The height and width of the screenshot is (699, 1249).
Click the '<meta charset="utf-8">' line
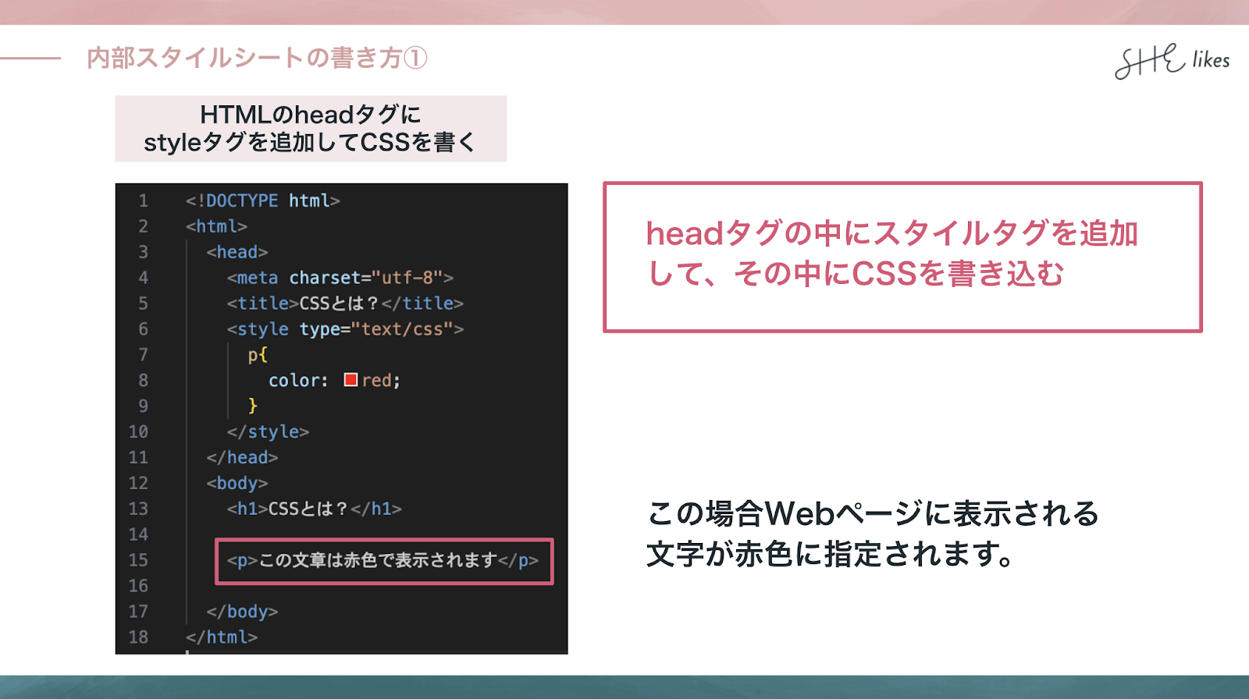tap(340, 278)
